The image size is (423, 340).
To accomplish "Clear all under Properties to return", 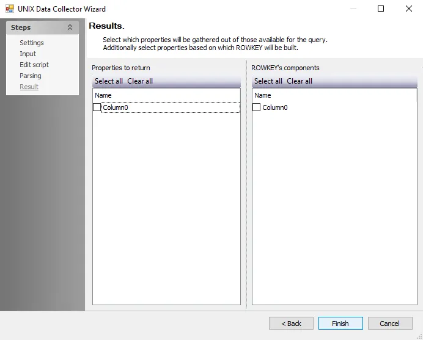I will coord(140,81).
